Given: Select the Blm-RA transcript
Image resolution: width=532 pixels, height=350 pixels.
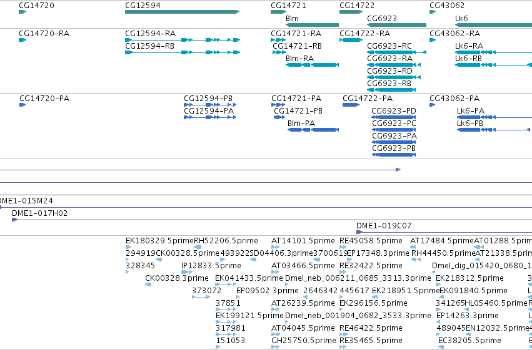Looking at the screenshot, I should click(x=312, y=65).
